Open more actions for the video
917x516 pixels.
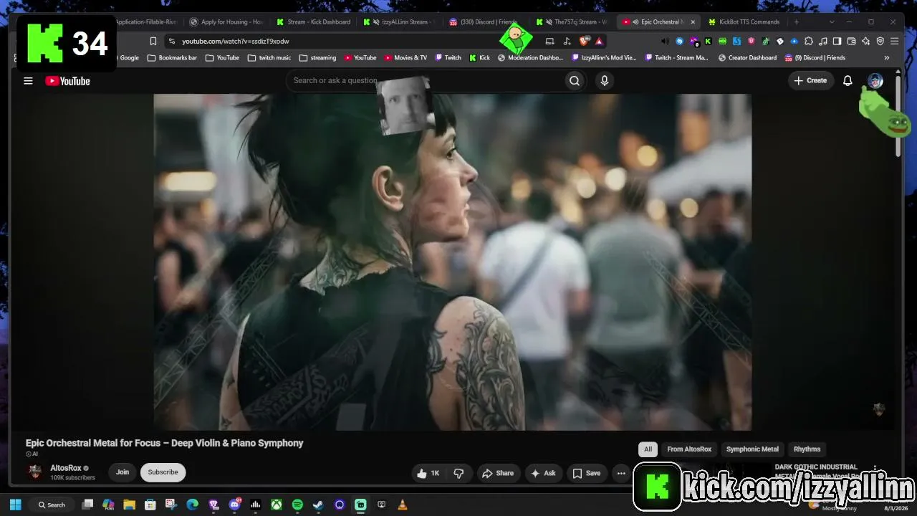(621, 473)
